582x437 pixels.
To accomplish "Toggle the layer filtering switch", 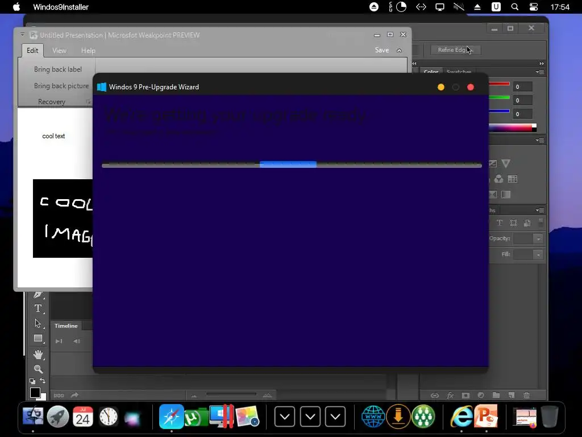I will [x=541, y=222].
